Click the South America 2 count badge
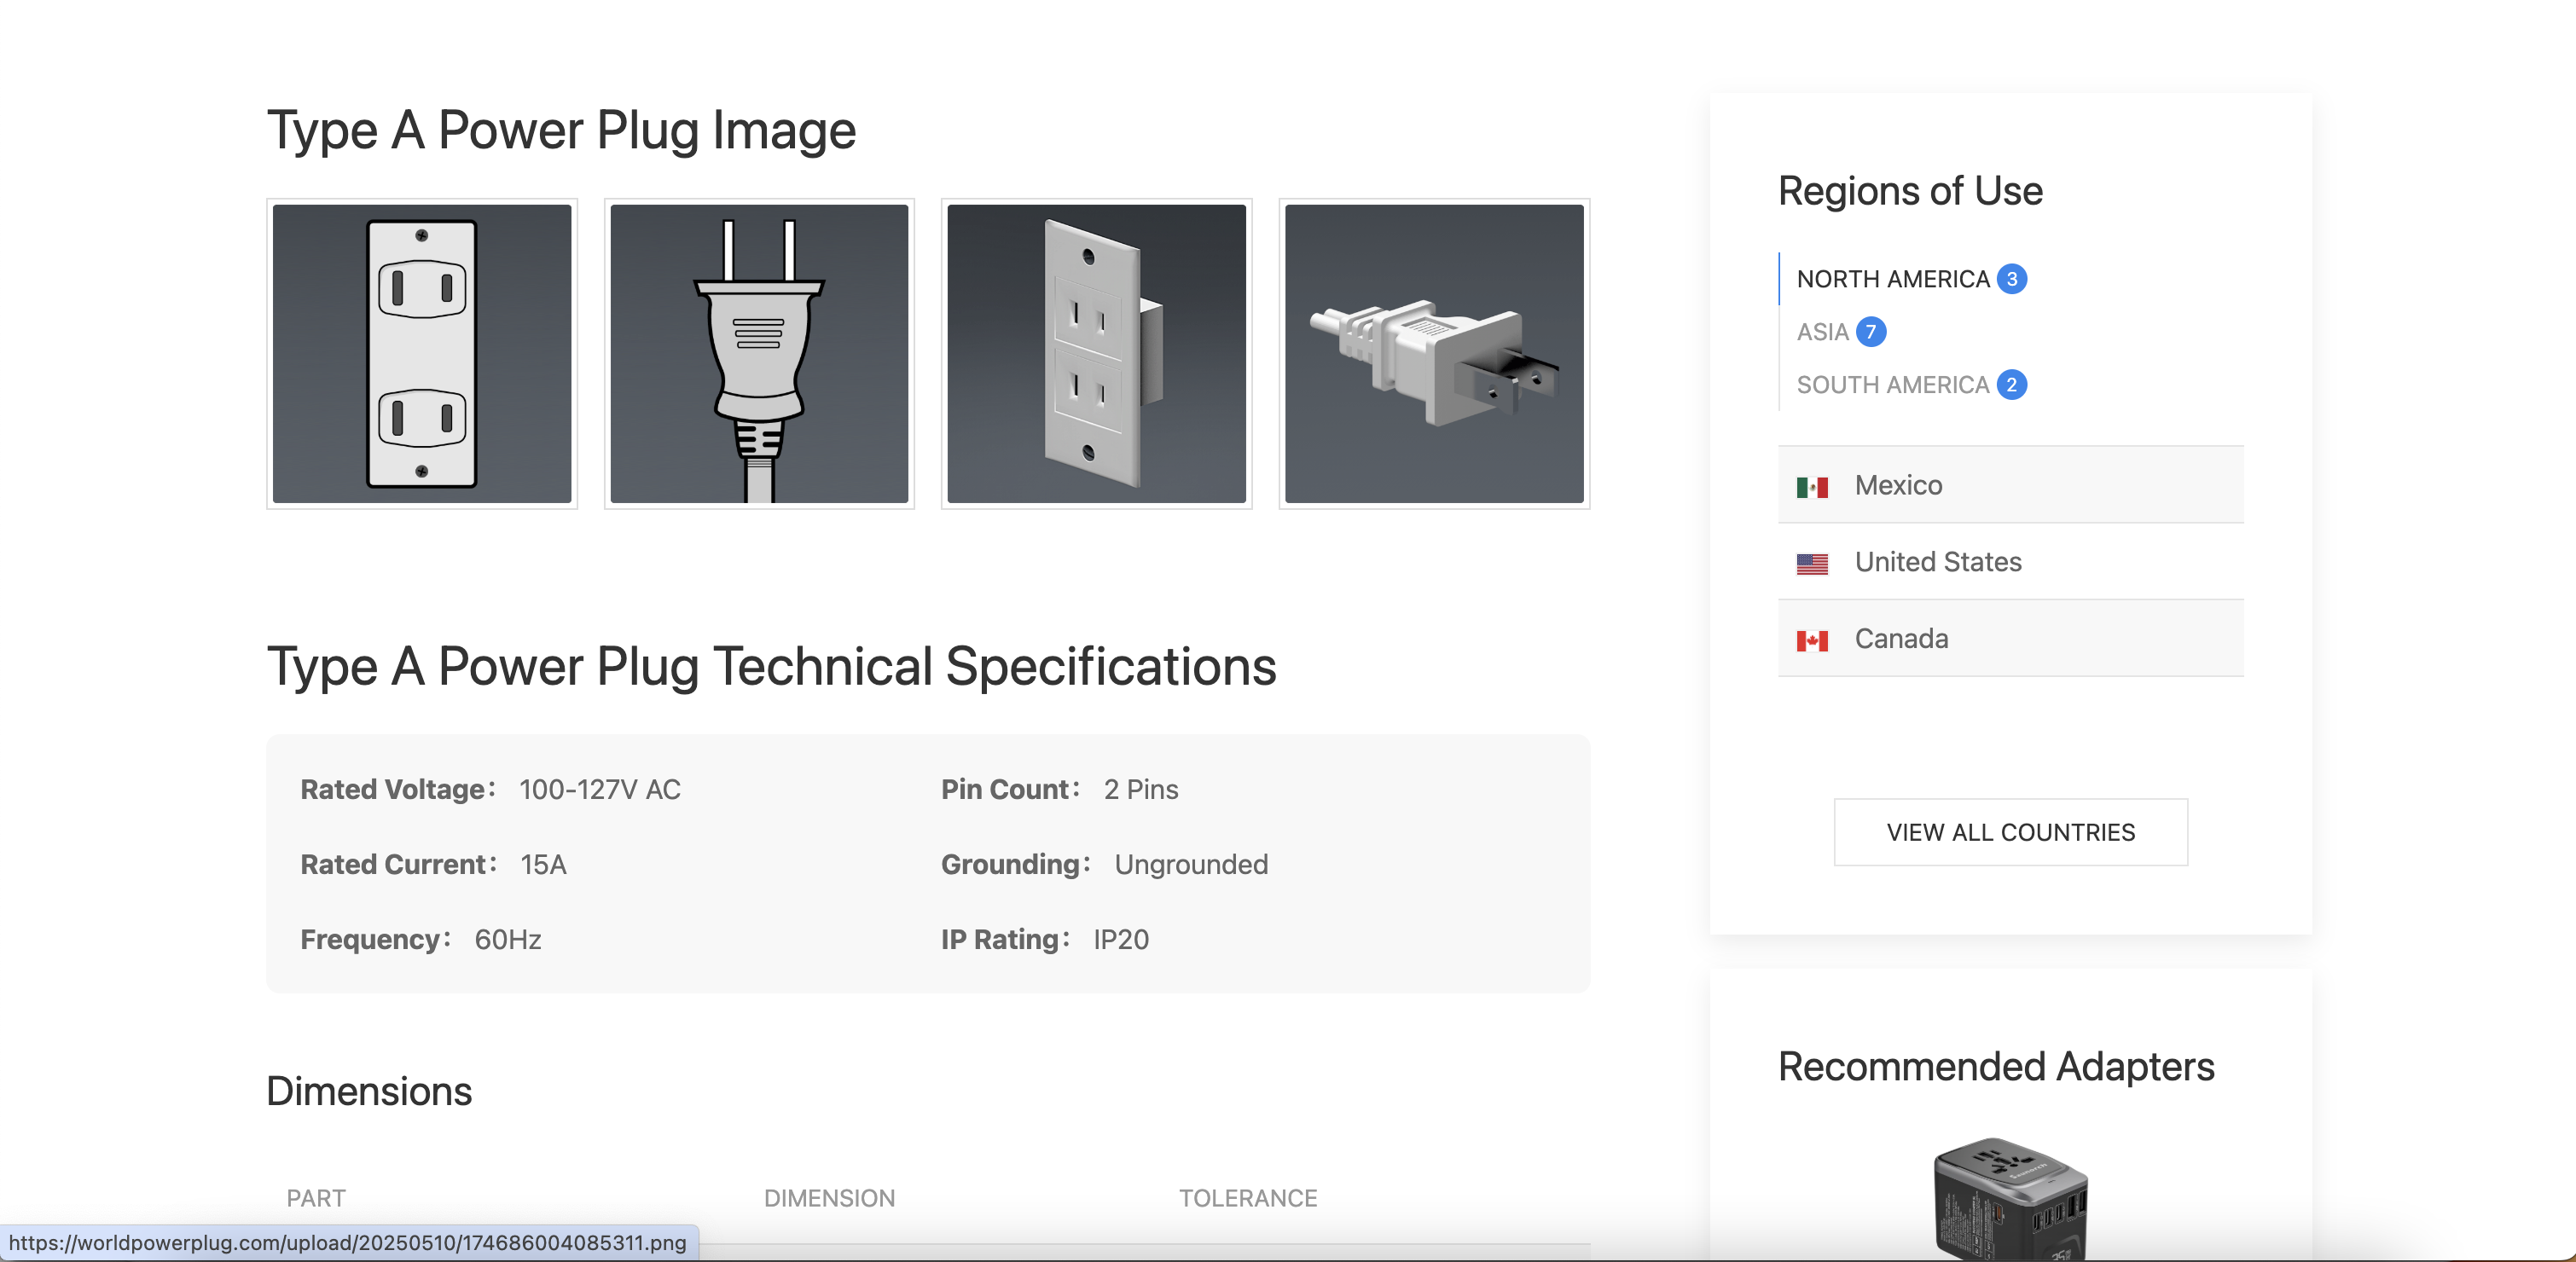 click(2012, 385)
